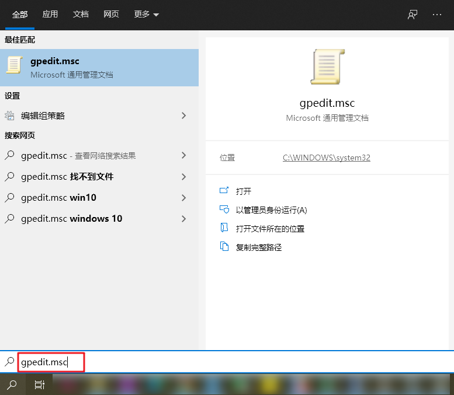The height and width of the screenshot is (395, 454).
Task: Click search icon beside windows 10 suggestion
Action: pos(9,219)
